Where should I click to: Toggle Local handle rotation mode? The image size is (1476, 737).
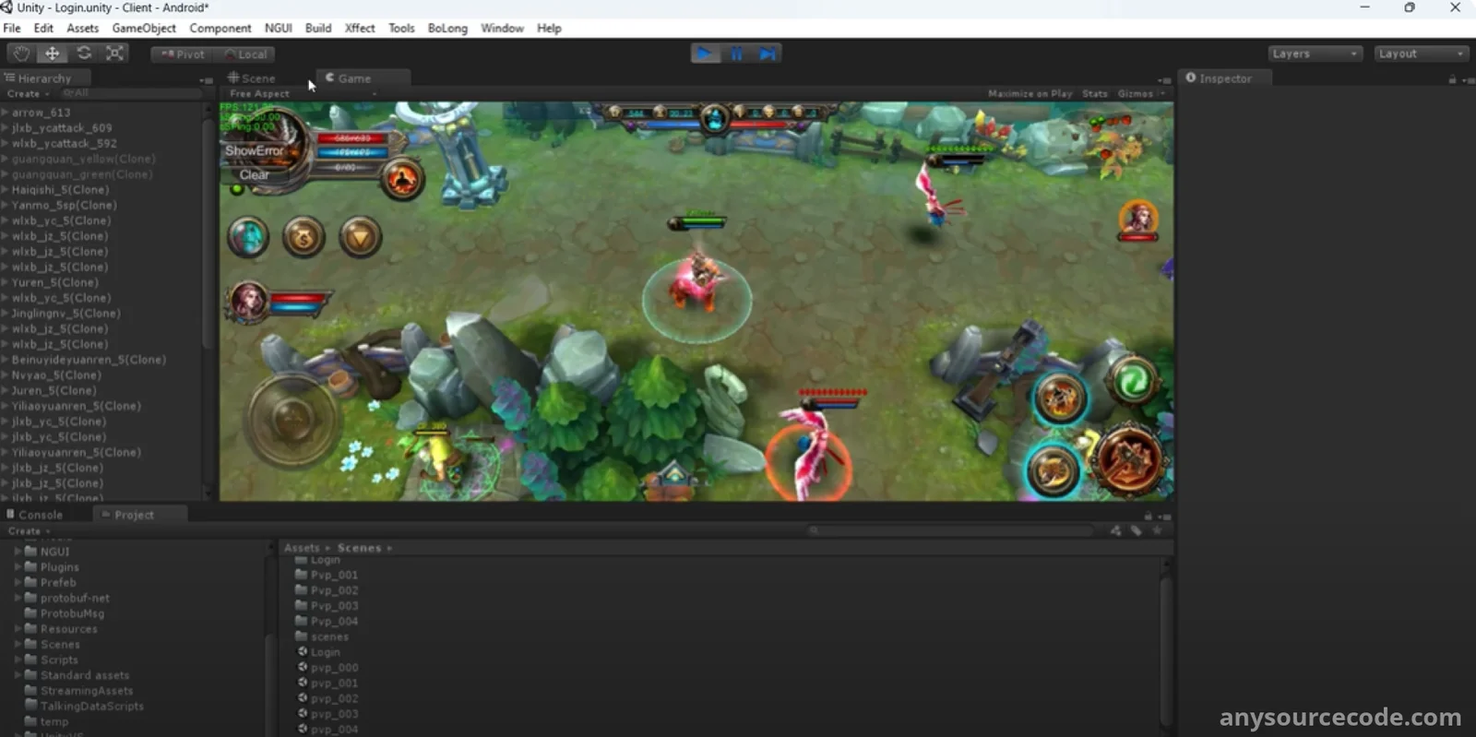point(246,54)
